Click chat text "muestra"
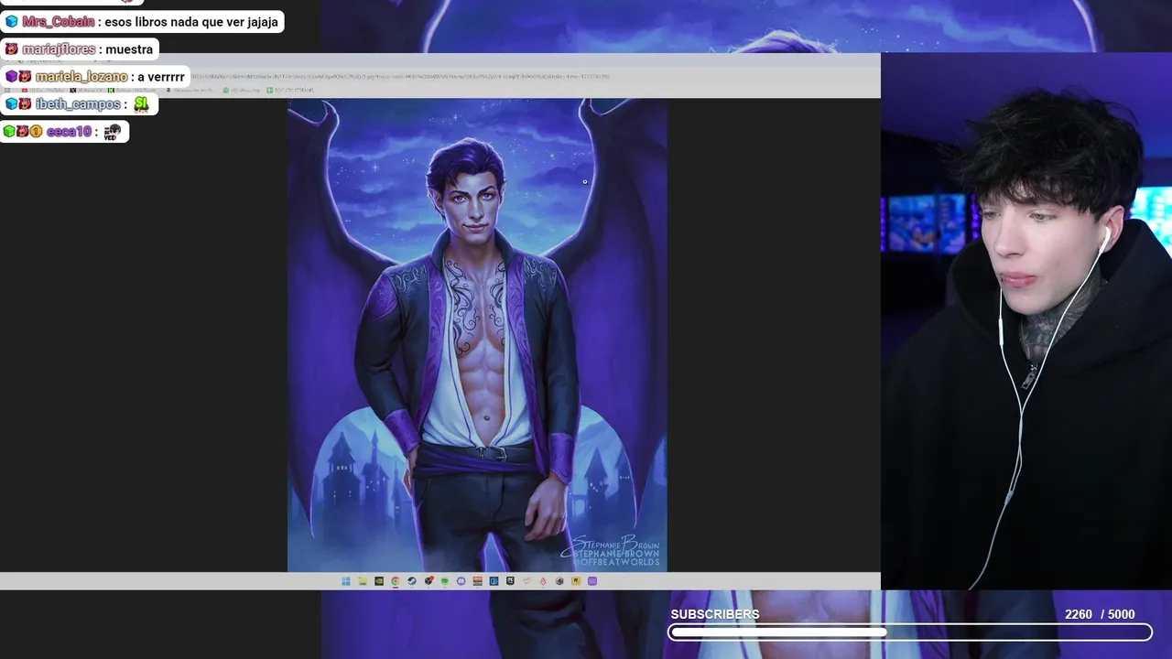The image size is (1172, 659). tap(129, 49)
